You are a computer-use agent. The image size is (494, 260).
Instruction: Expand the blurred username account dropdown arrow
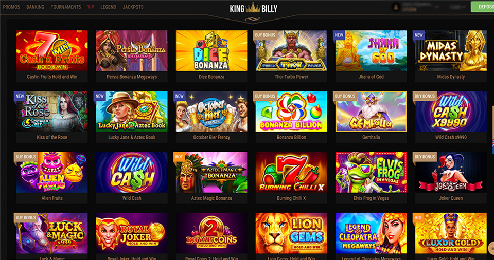point(437,7)
